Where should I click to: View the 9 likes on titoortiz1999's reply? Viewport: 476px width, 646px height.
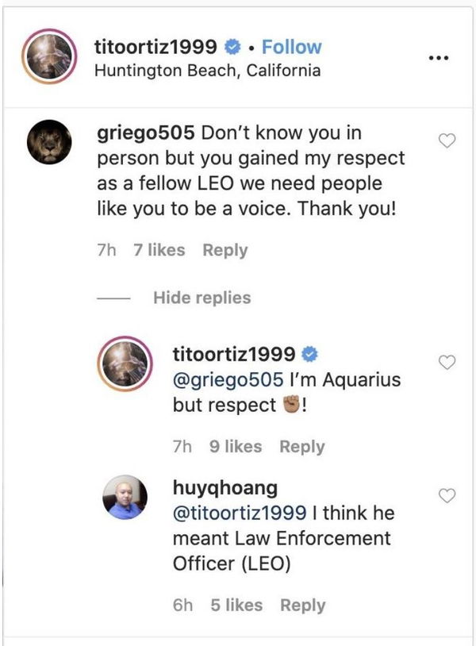[x=236, y=447]
